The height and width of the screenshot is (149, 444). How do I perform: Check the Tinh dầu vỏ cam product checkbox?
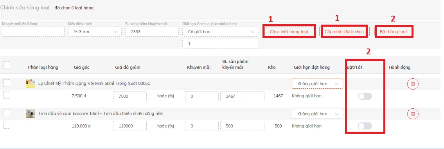(x=7, y=113)
